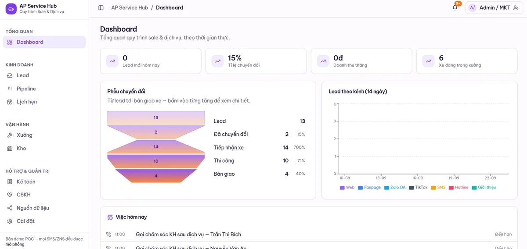Go to CSKH section
Screen dimensions: 527x249
click(44, 195)
